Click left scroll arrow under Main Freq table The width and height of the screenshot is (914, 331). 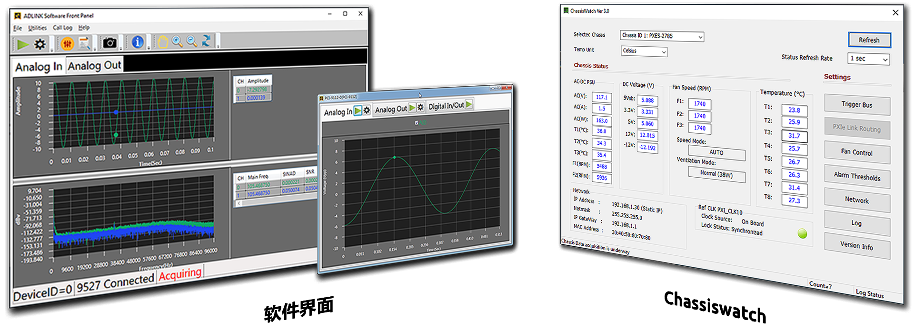pyautogui.click(x=239, y=203)
